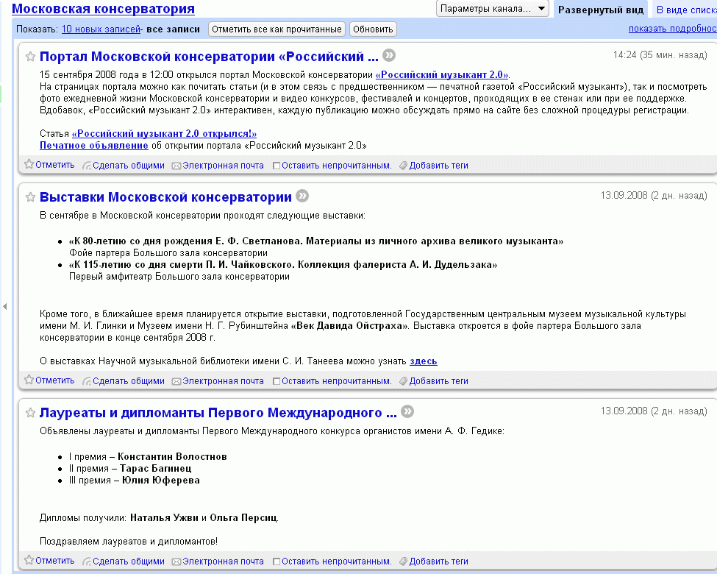Click Добавить теги under the Портал entry
This screenshot has width=717, height=574.
pos(438,166)
